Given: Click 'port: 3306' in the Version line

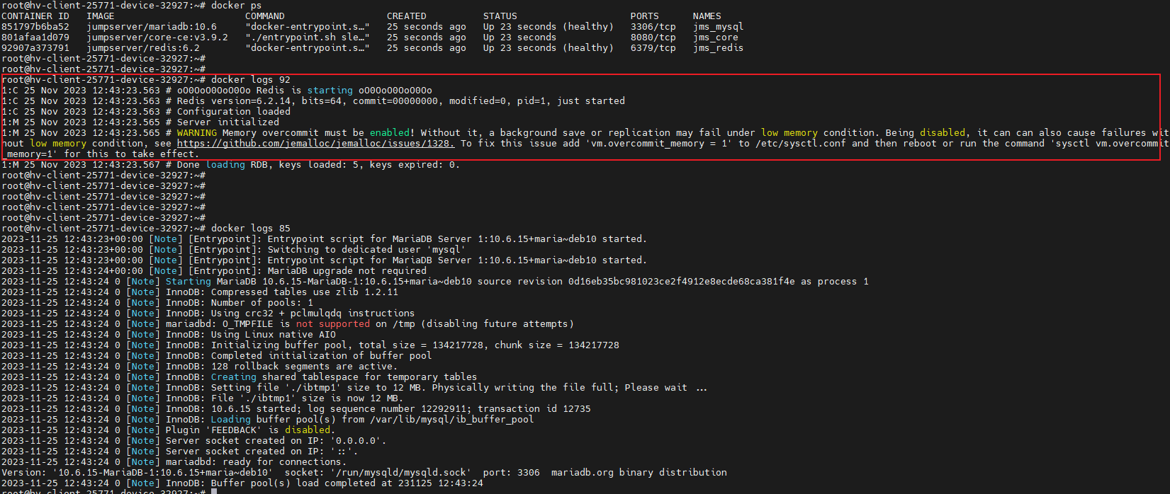Looking at the screenshot, I should [x=512, y=473].
